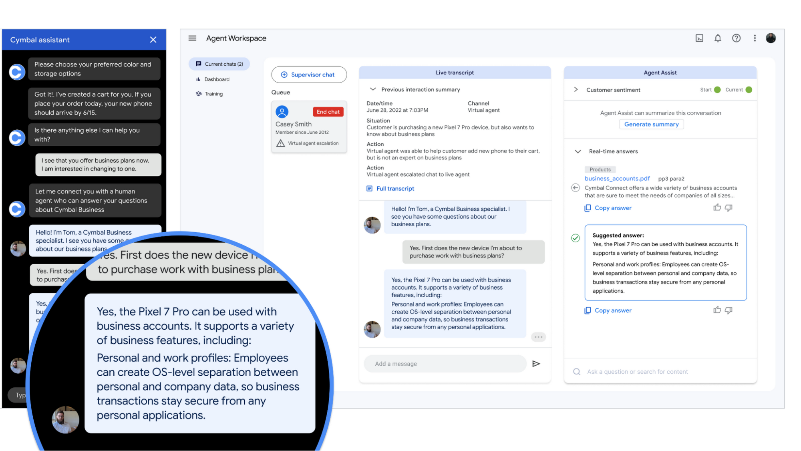The width and height of the screenshot is (801, 451).
Task: Select Current chats (2) in sidebar
Action: click(x=219, y=64)
